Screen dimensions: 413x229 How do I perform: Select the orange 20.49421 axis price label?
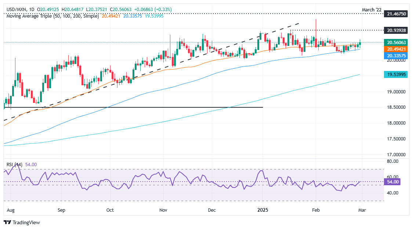click(x=396, y=49)
